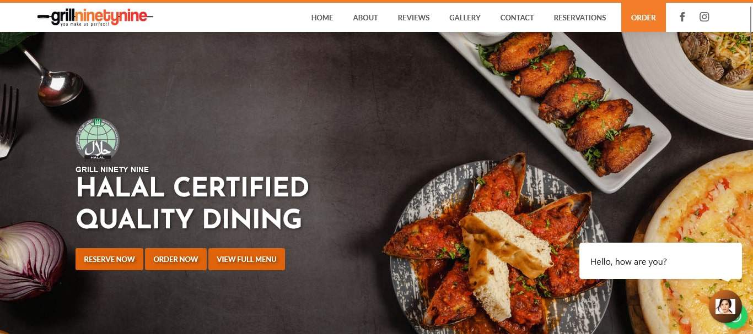This screenshot has height=334, width=753.
Task: Click the ORDER NOW button
Action: click(176, 259)
